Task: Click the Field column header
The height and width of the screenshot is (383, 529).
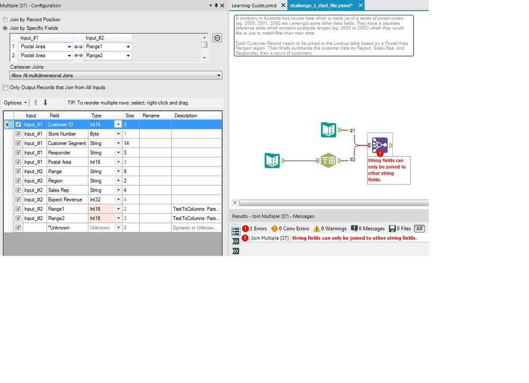Action: (67, 115)
